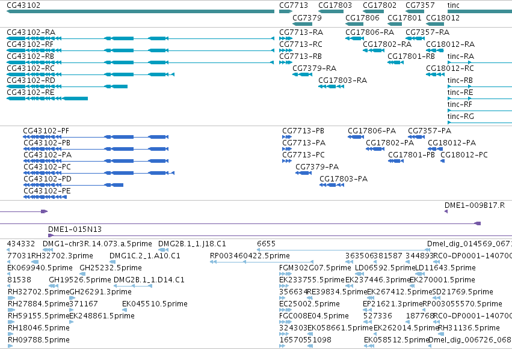
Task: Click transcript CG17802-RA label
Action: [x=387, y=44]
